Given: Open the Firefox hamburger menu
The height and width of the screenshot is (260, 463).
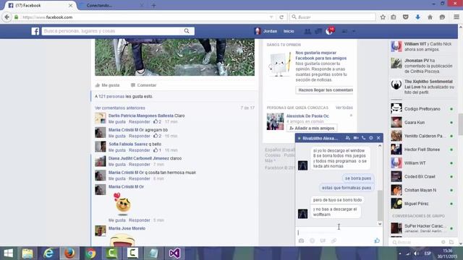Looking at the screenshot, I should 456,17.
